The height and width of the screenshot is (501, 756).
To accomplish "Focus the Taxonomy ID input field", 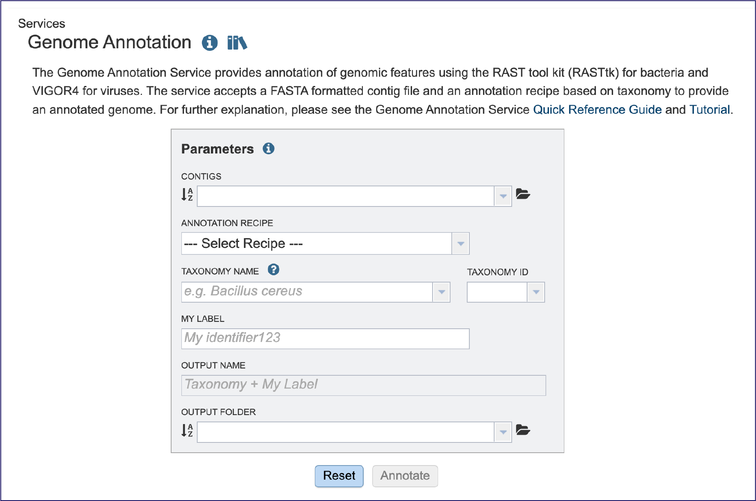I will tap(497, 292).
